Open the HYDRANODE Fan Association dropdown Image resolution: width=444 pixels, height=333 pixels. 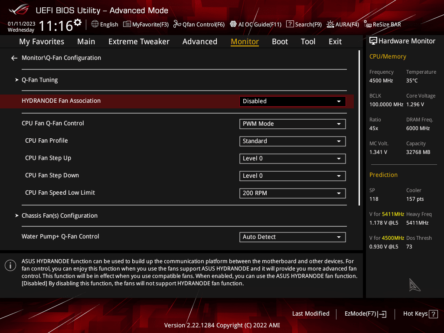tap(293, 101)
